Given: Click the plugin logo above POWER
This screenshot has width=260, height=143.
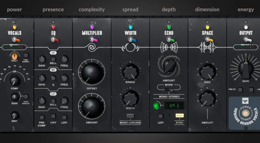Looking at the screenshot, I should pyautogui.click(x=245, y=100).
